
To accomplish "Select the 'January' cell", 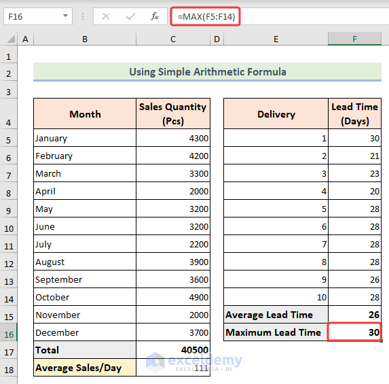I will click(85, 138).
